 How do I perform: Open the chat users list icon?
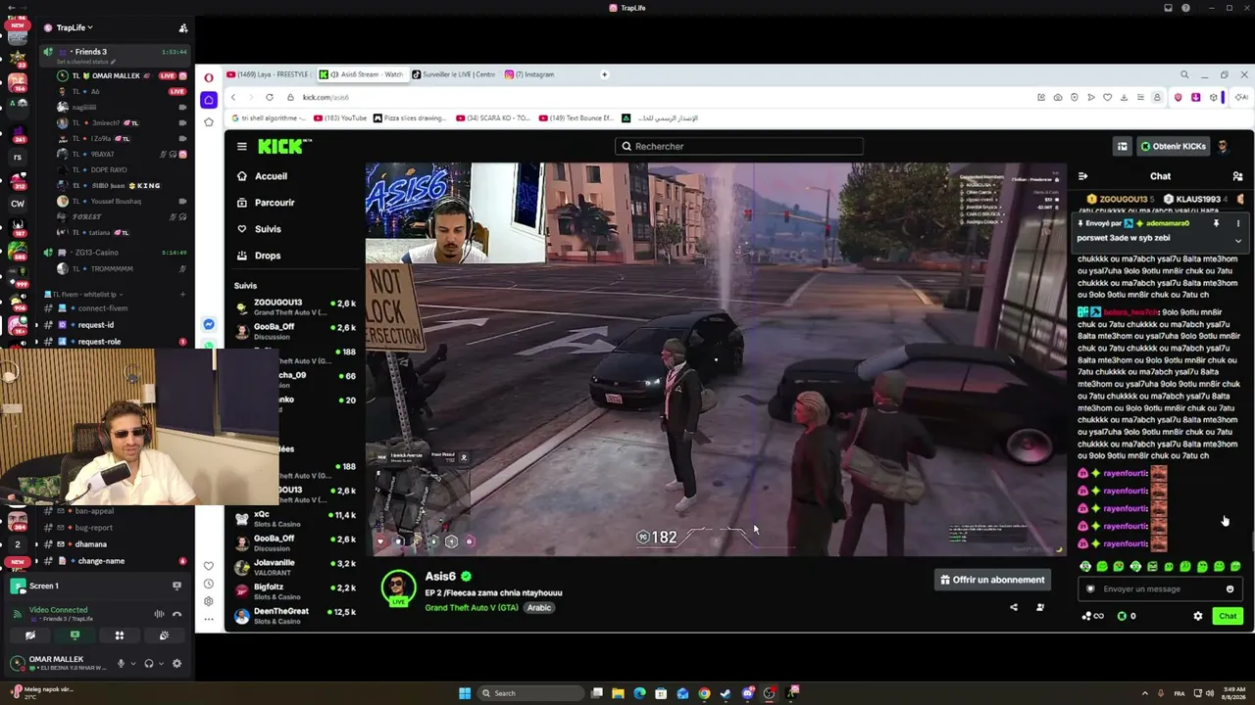click(x=1237, y=176)
